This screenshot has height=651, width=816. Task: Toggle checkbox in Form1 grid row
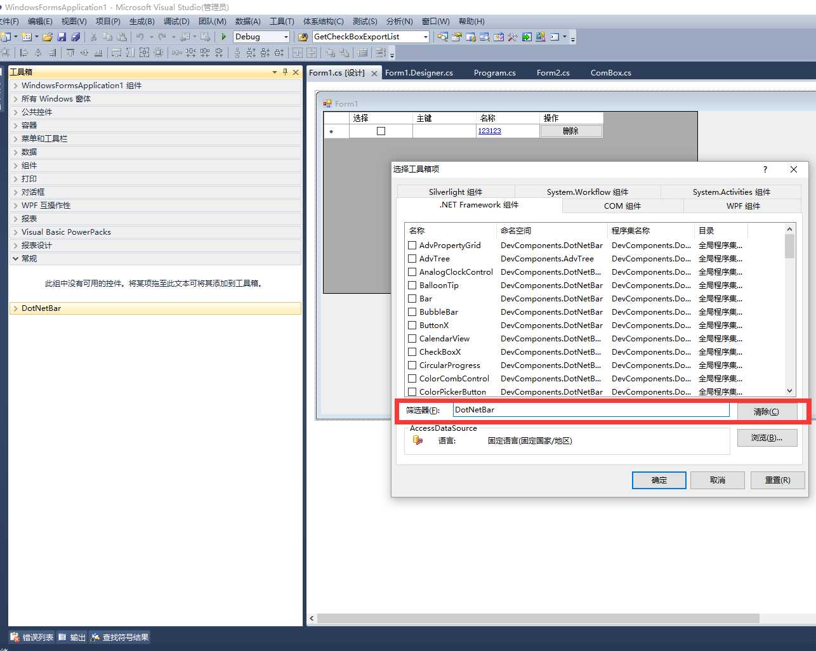pyautogui.click(x=381, y=131)
